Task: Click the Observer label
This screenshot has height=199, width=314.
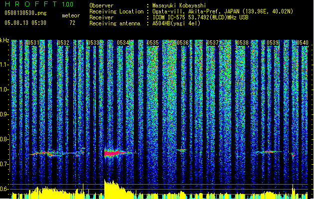Action: 101,5
